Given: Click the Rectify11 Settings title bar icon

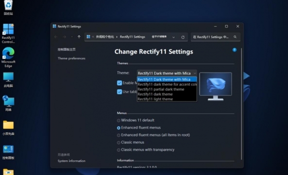Looking at the screenshot, I should (x=54, y=26).
